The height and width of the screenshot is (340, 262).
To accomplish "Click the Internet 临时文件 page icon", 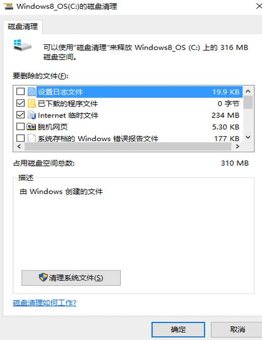I will tap(32, 115).
